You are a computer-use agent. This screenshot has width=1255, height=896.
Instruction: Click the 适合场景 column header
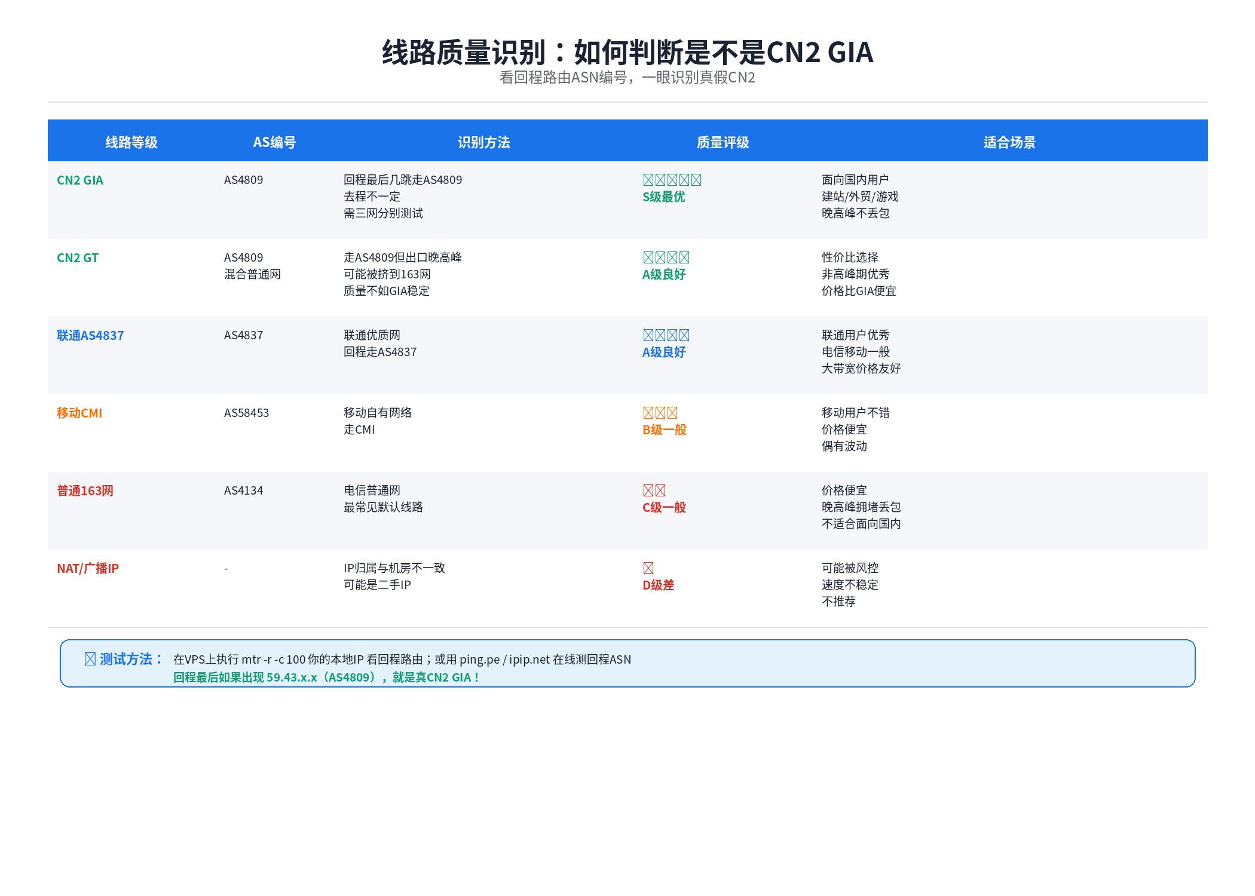(x=1009, y=142)
